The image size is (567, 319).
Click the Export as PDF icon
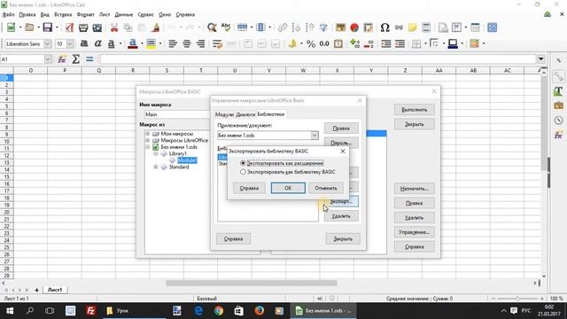pyautogui.click(x=69, y=27)
